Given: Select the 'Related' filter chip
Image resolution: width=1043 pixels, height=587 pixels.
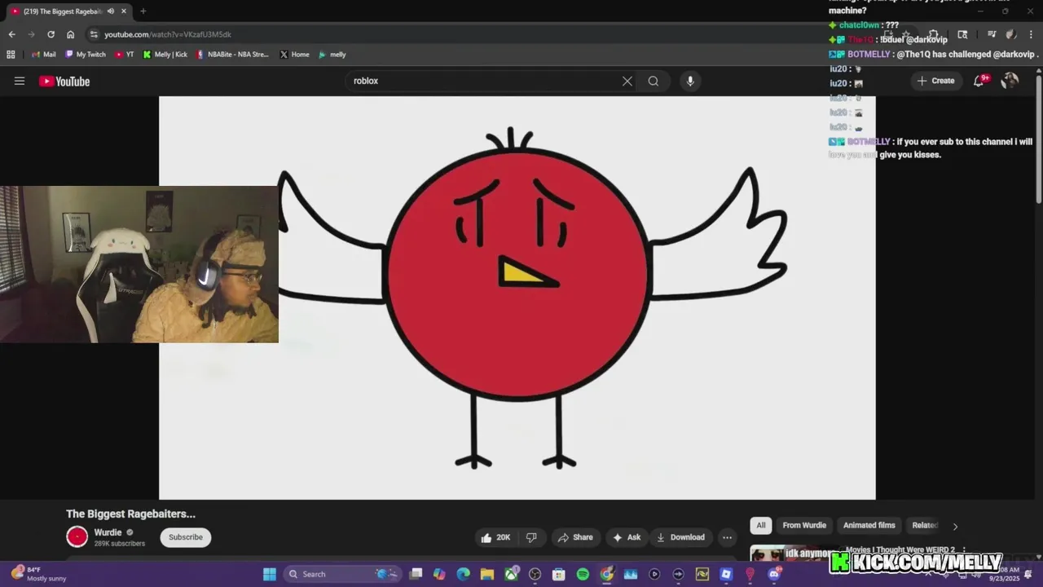Looking at the screenshot, I should [x=925, y=525].
